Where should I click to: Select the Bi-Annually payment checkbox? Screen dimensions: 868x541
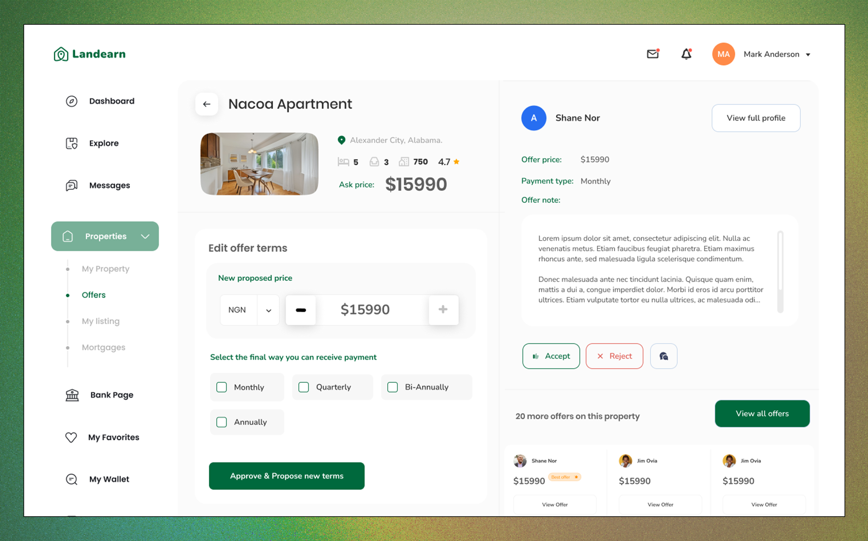tap(392, 386)
